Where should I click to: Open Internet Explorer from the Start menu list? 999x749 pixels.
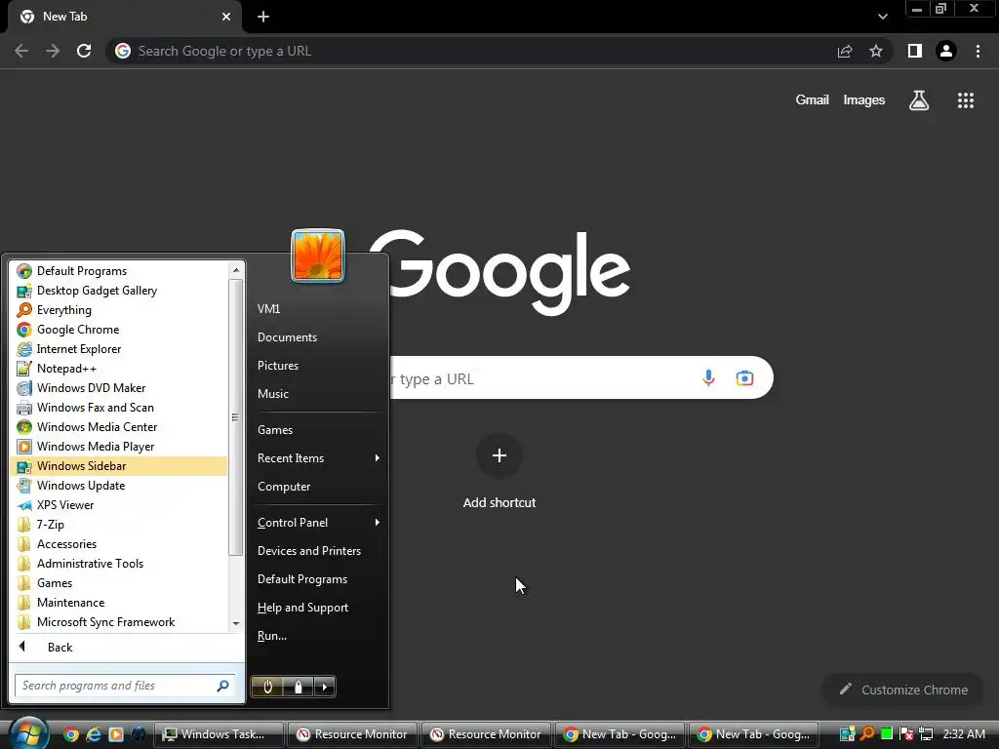[119, 349]
